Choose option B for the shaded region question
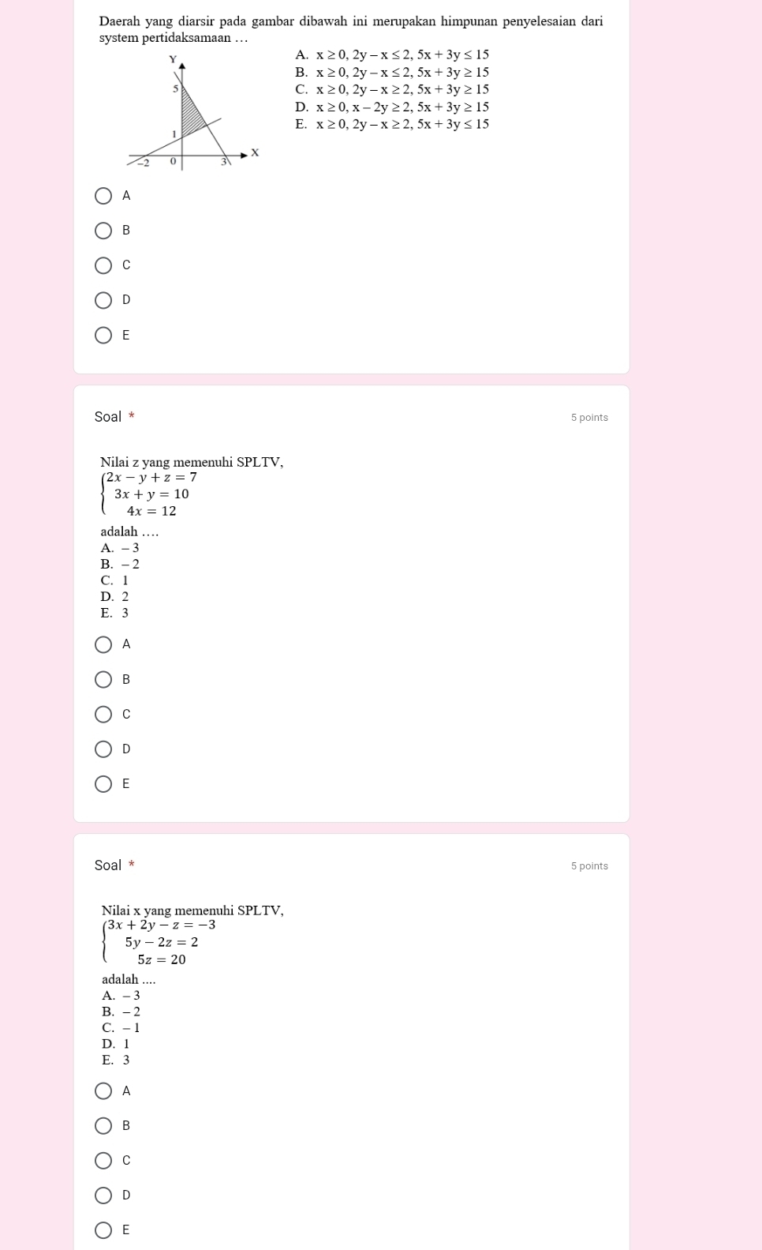Screen dimensions: 762x1250 point(103,231)
